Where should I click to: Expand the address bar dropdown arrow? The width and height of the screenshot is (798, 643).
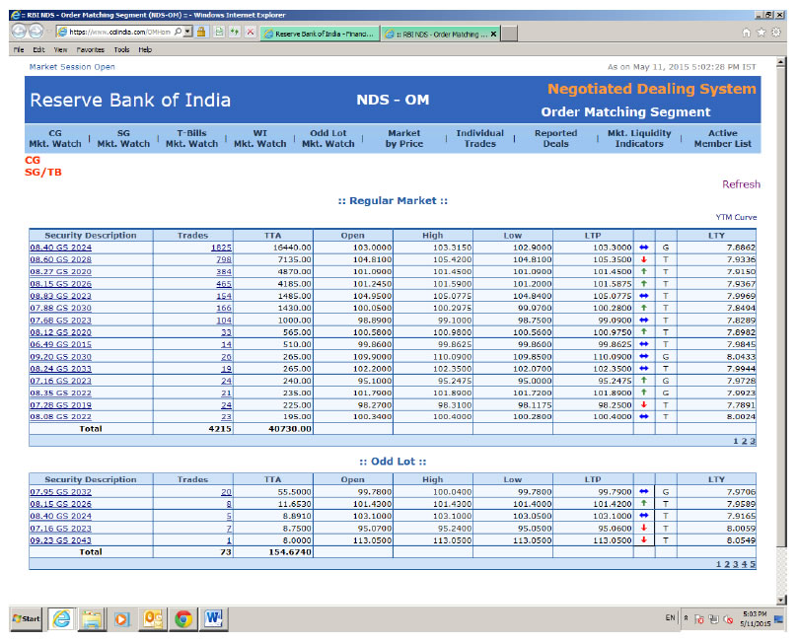click(188, 32)
